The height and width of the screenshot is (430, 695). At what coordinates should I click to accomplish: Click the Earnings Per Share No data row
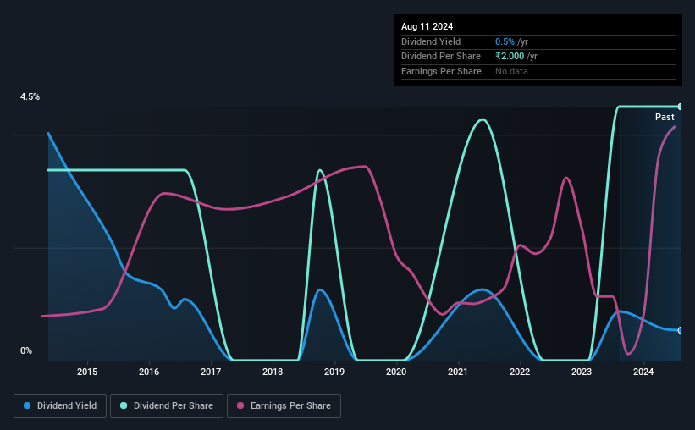click(x=538, y=71)
